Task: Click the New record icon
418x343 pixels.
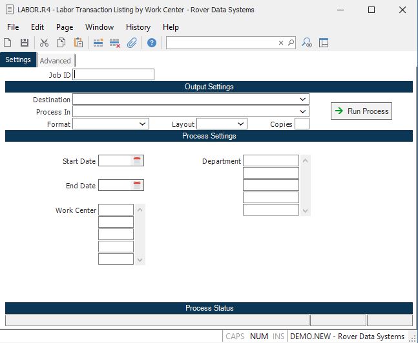Action: (8, 43)
